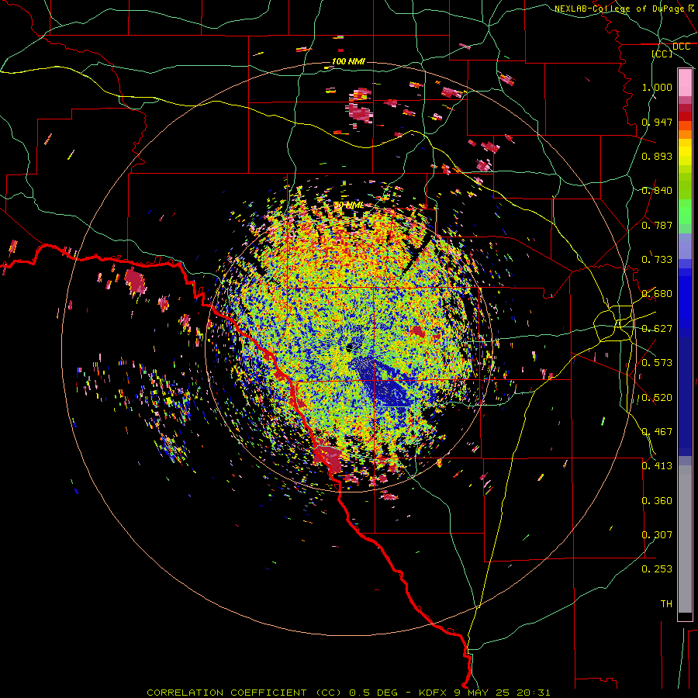Screen dimensions: 698x698
Task: Click the TH threshold label on legend
Action: click(x=666, y=604)
